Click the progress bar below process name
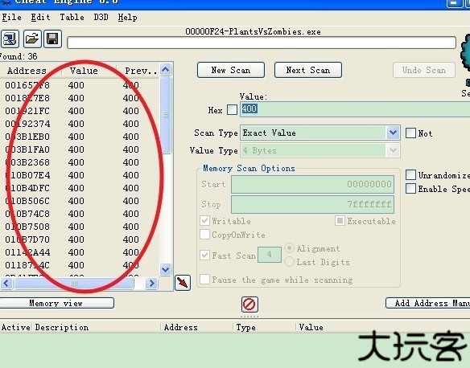Image resolution: width=470 pixels, height=368 pixels. [x=262, y=43]
